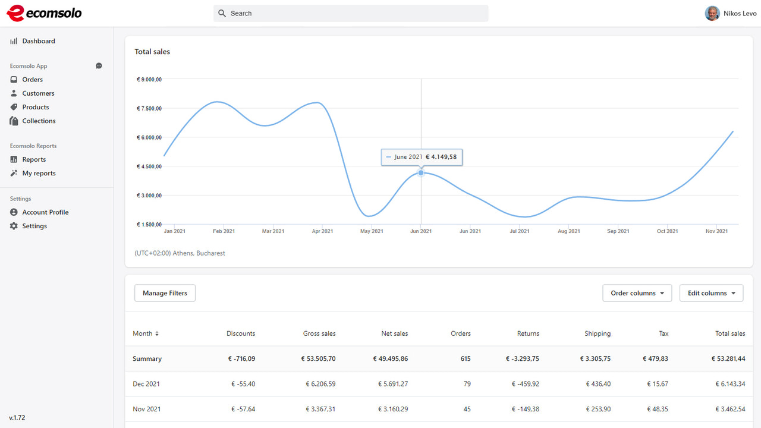The image size is (761, 428).
Task: Click the Manage Filters button
Action: 165,292
